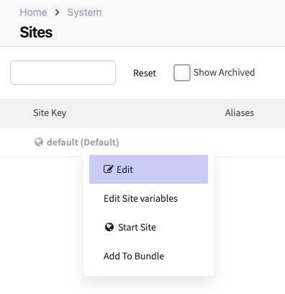Go to Home via breadcrumb
285x294 pixels.
(33, 12)
